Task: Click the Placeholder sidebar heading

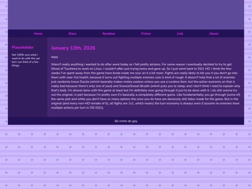Action: coord(23,47)
